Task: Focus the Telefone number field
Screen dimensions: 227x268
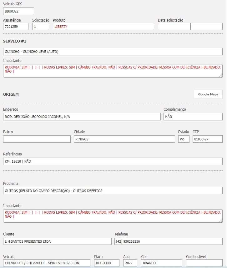Action: pos(168,241)
